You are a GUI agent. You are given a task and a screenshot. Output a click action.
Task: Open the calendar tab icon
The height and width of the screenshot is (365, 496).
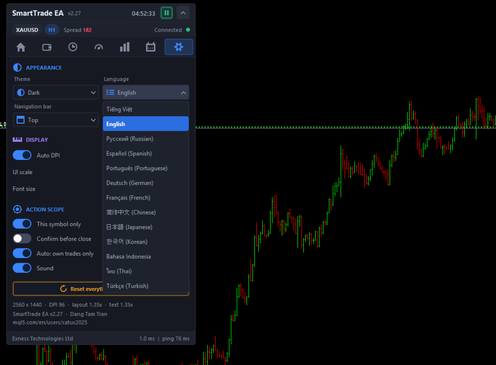[150, 47]
